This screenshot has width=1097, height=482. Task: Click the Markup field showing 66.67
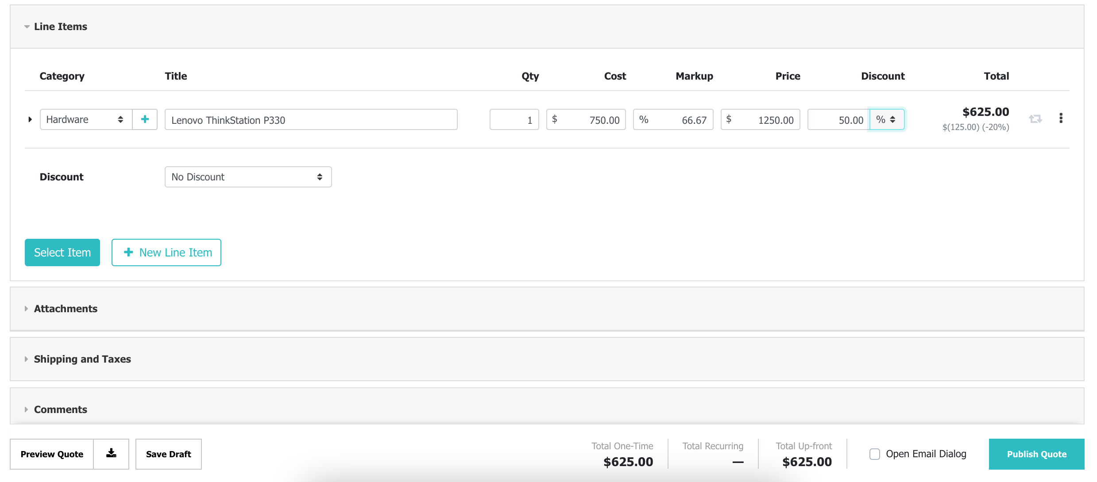tap(673, 119)
